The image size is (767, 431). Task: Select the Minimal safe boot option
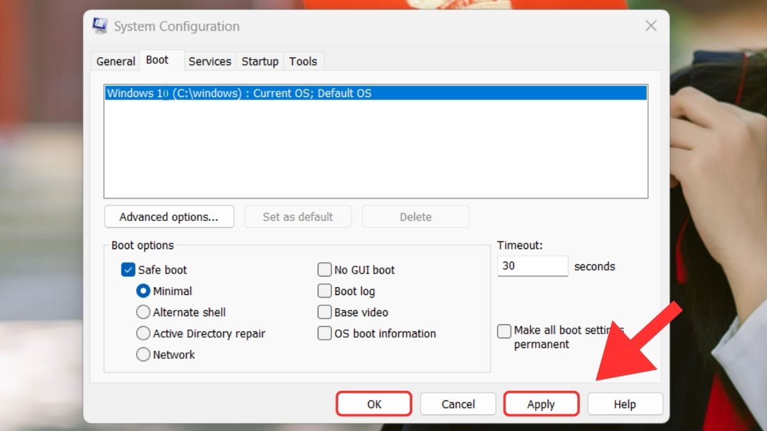click(x=143, y=291)
